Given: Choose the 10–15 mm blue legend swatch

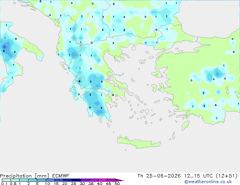Looking at the screenshot, I should point(50,180).
